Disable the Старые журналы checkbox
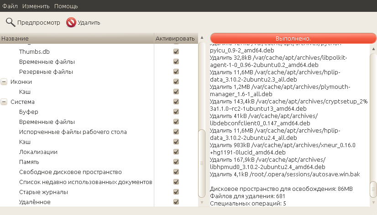The image size is (377, 215). point(176,192)
